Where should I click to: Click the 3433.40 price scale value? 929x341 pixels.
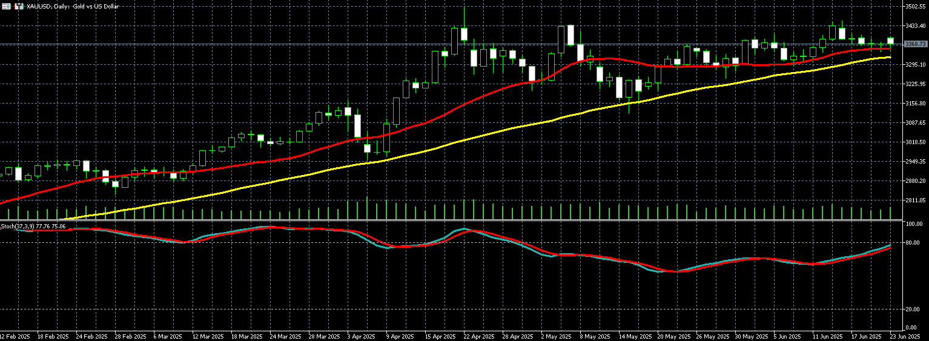pyautogui.click(x=915, y=26)
